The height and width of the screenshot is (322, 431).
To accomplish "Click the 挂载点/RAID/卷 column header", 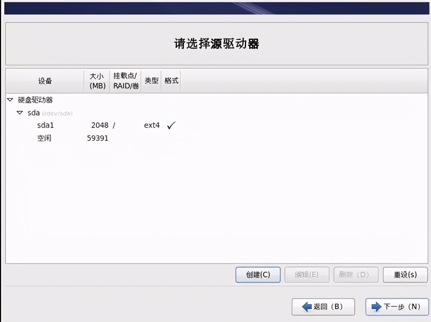I will 125,81.
